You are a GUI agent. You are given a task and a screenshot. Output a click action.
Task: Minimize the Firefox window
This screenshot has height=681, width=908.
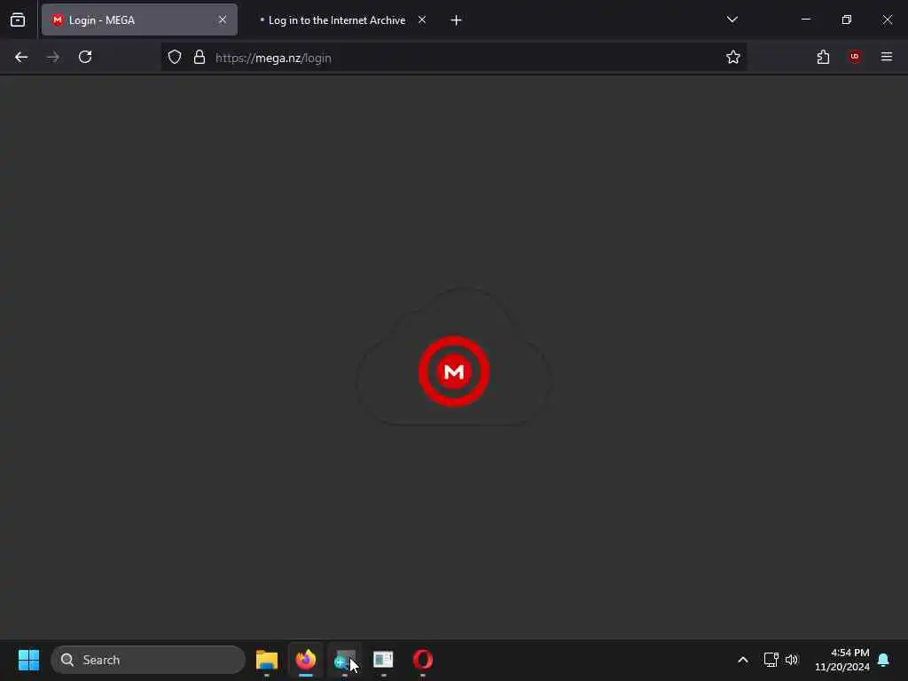(x=806, y=20)
